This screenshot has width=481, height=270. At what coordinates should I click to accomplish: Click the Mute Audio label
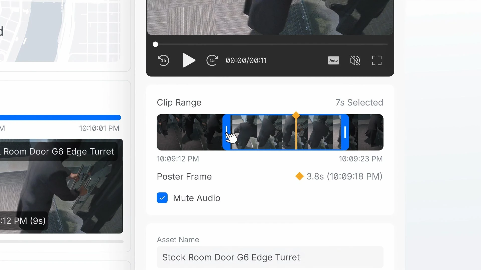197,198
